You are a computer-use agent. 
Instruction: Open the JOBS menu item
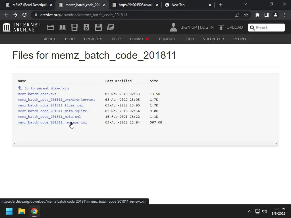pos(189,39)
